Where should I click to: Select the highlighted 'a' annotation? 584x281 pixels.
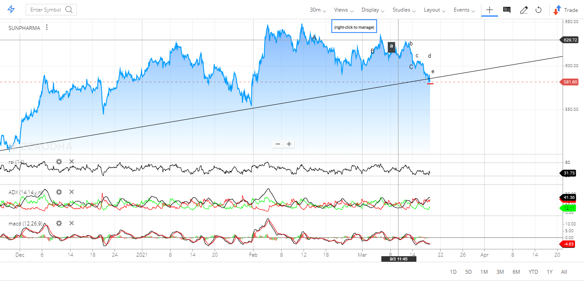coord(391,47)
